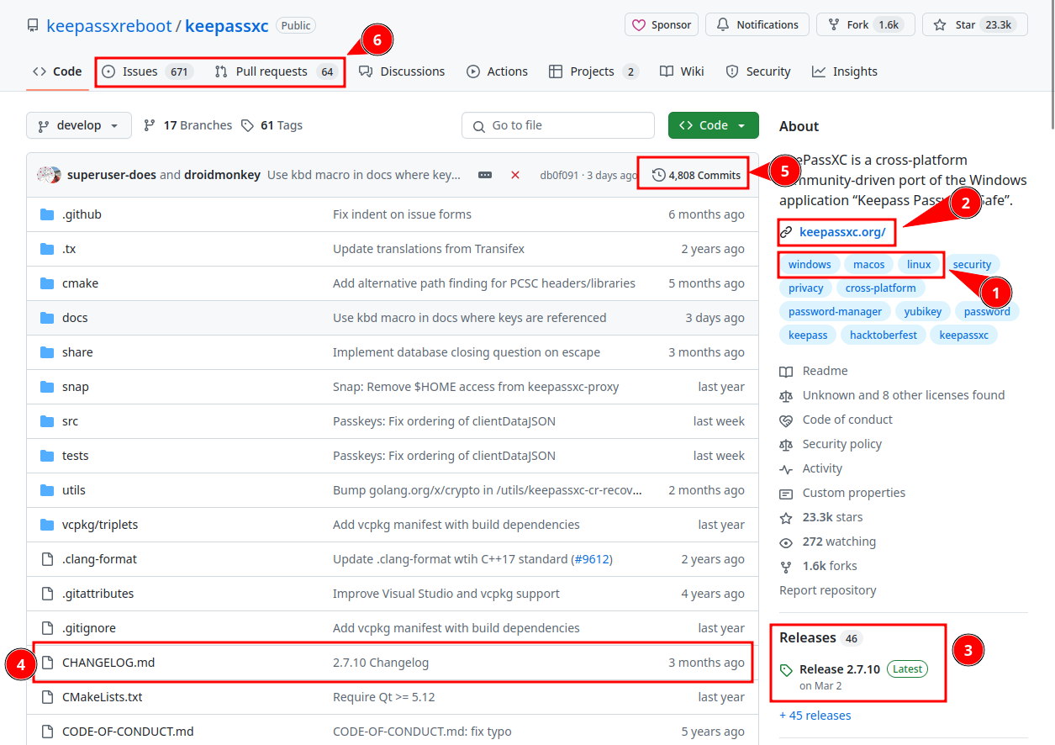The image size is (1055, 745).
Task: Open the Readme via its book icon
Action: click(x=787, y=371)
